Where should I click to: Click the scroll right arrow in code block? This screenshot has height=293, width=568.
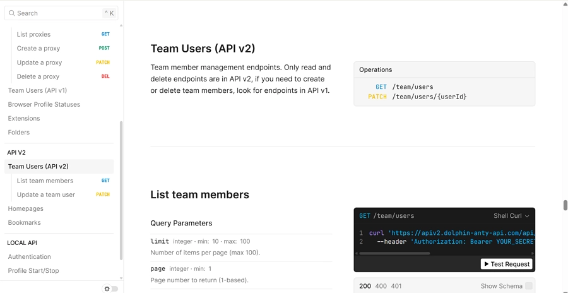click(x=533, y=253)
